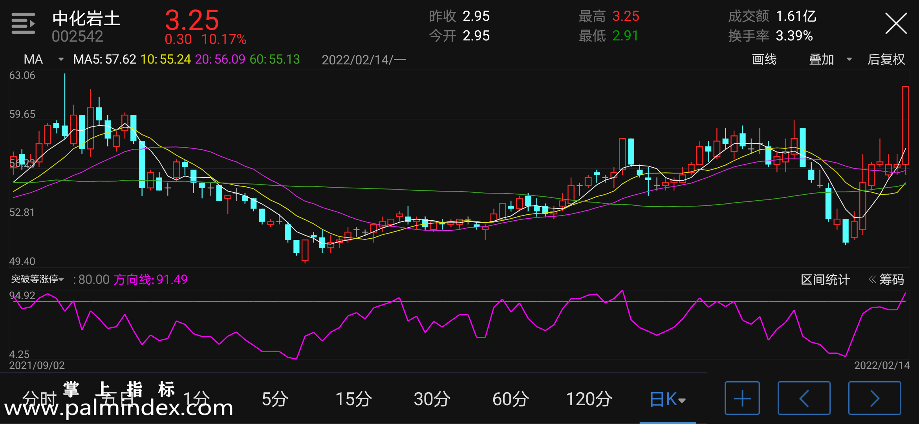Tap the 成交额 1.61亿 turnover value
Image resolution: width=919 pixels, height=424 pixels.
(x=772, y=16)
